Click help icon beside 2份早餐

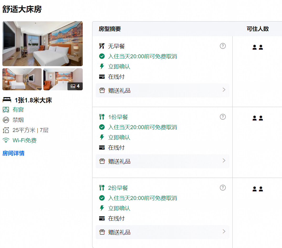coord(223,188)
